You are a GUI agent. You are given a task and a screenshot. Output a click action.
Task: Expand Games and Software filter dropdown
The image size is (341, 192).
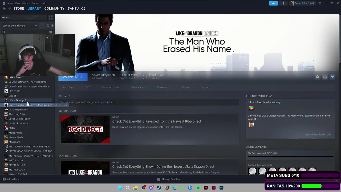click(20, 26)
